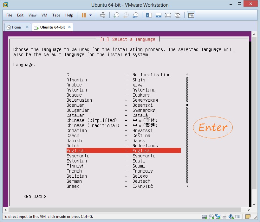Pick Czech from the list
The height and width of the screenshot is (222, 260).
click(x=124, y=136)
